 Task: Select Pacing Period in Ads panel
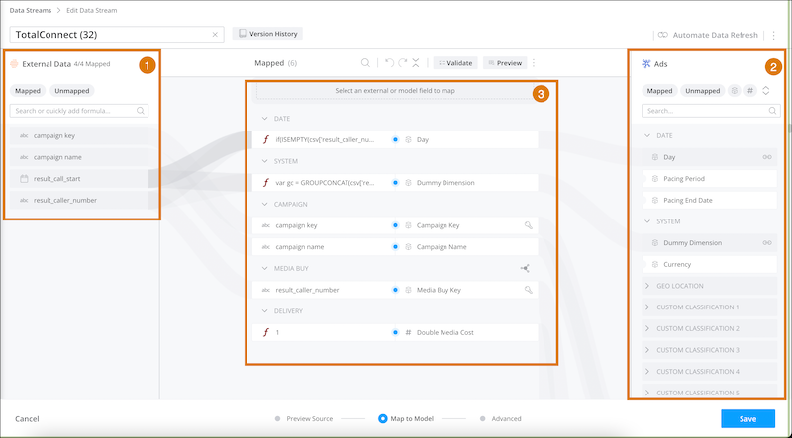pyautogui.click(x=709, y=179)
